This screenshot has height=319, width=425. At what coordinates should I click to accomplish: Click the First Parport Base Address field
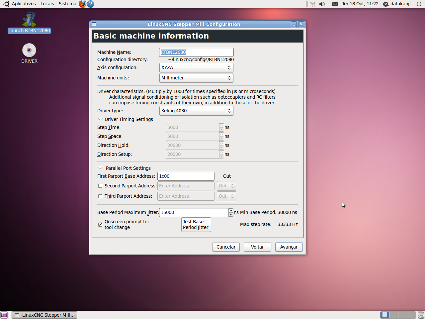click(186, 176)
